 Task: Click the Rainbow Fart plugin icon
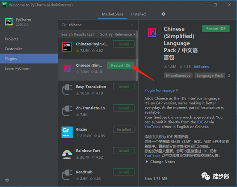coord(67,154)
